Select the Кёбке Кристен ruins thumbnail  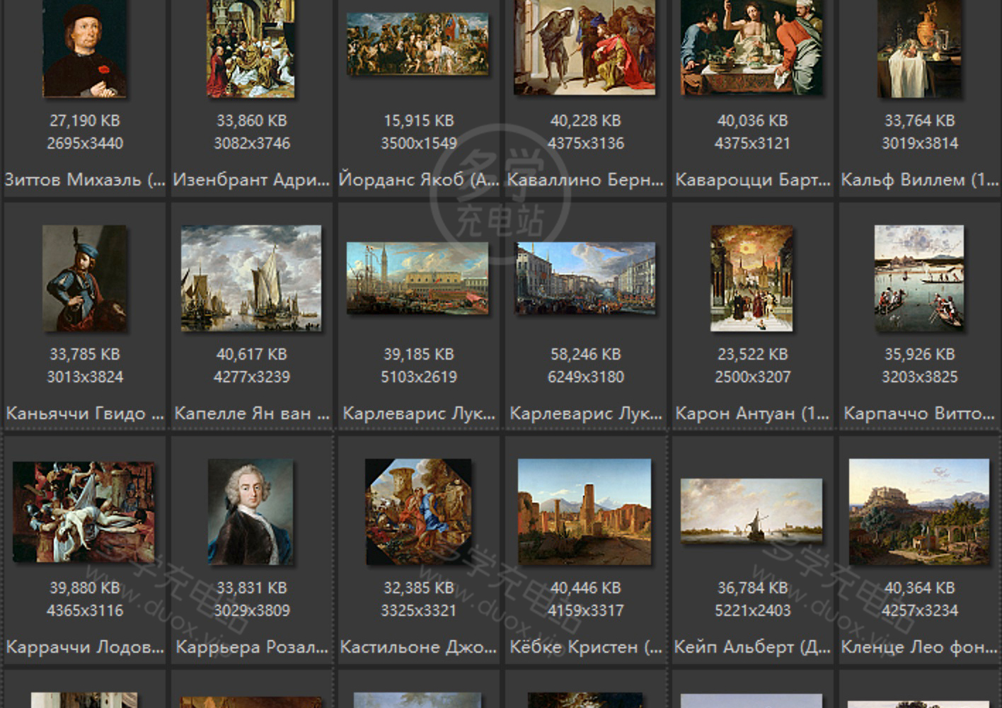click(x=584, y=512)
